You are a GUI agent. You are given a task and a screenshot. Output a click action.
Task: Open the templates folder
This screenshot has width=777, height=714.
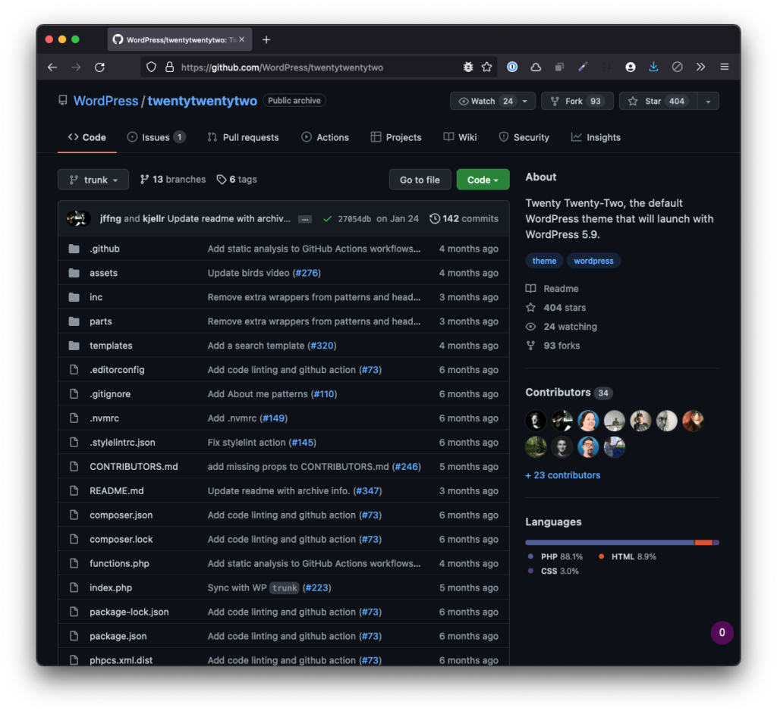click(x=111, y=346)
